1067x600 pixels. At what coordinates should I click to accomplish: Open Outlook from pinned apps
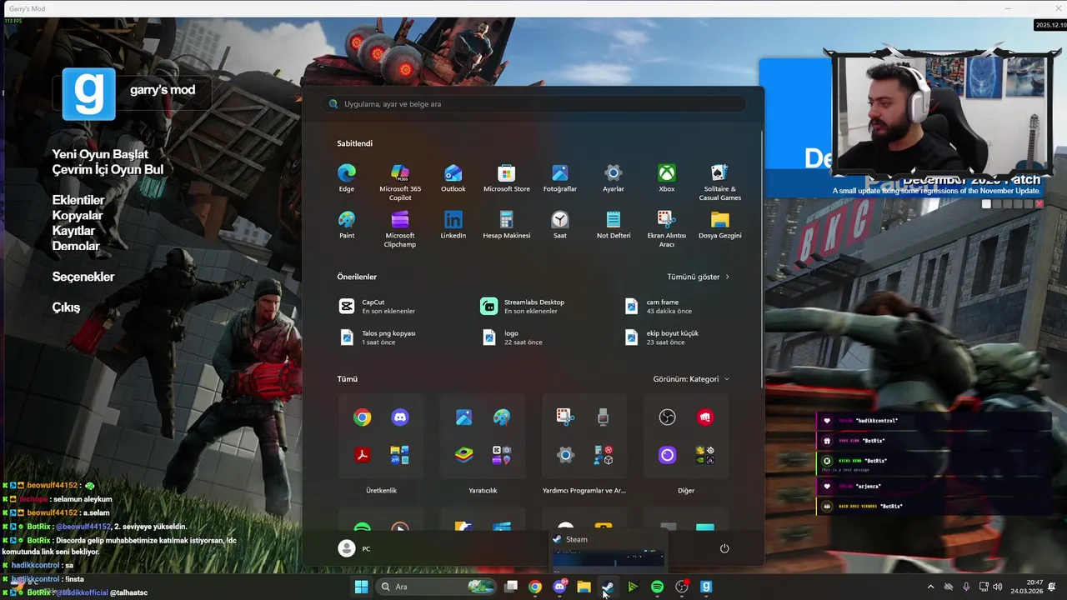tap(453, 178)
